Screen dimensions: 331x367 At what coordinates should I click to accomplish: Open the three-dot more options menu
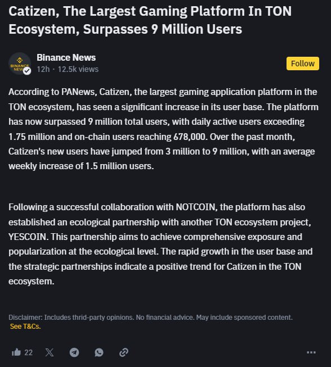[x=311, y=352]
